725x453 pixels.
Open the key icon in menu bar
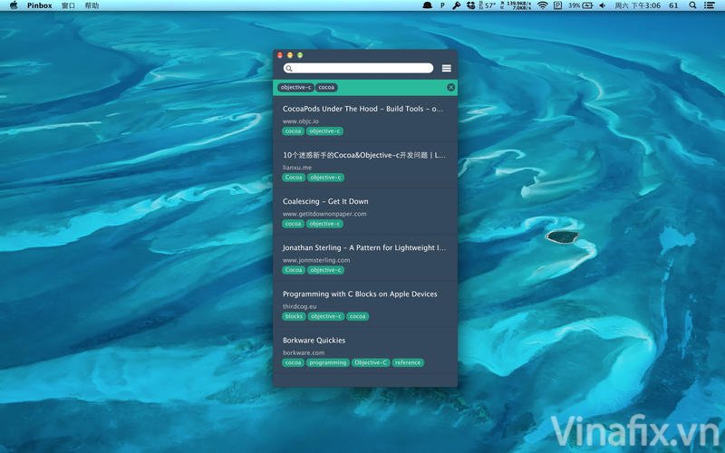(x=457, y=5)
